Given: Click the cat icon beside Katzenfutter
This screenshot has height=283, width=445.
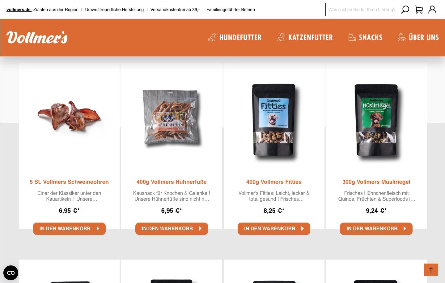Looking at the screenshot, I should coord(281,37).
